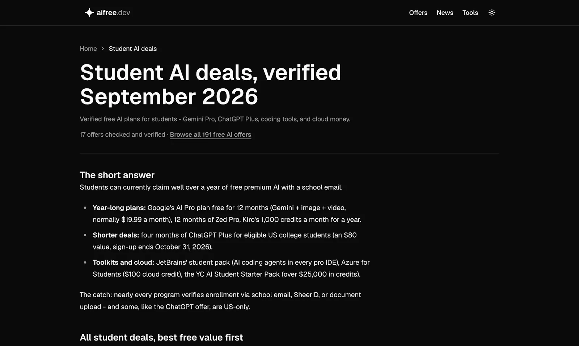Click the paragraph beginning The catch
579x346 pixels.
click(220, 301)
